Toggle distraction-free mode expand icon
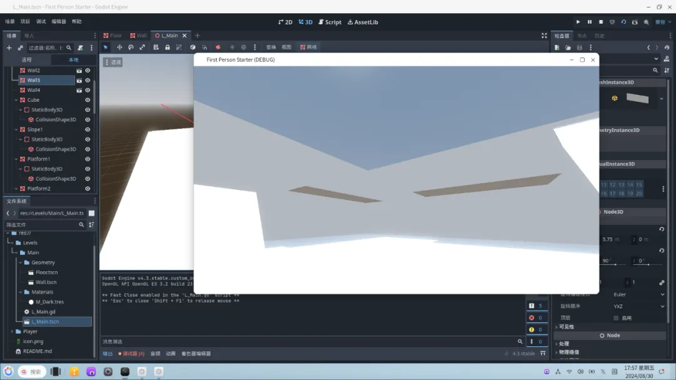The image size is (676, 380). (x=544, y=36)
